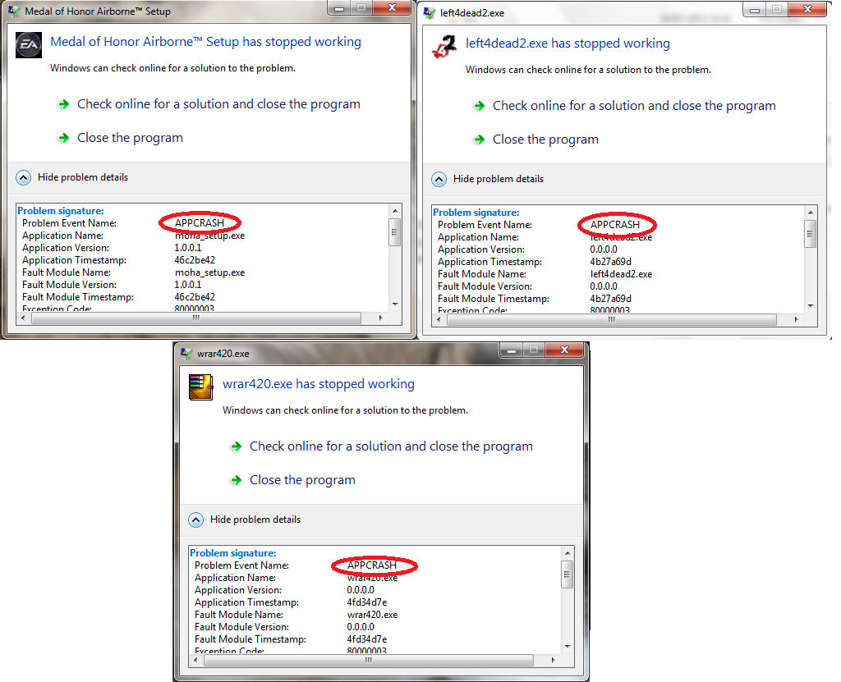
Task: Click the WinRAR books icon in wrar420.exe dialog
Action: (x=201, y=387)
